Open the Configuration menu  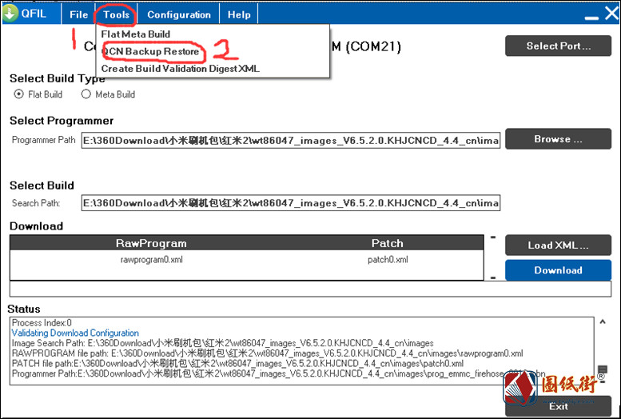(x=178, y=14)
